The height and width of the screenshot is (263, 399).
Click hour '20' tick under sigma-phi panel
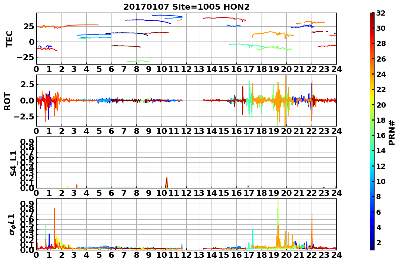(286, 255)
